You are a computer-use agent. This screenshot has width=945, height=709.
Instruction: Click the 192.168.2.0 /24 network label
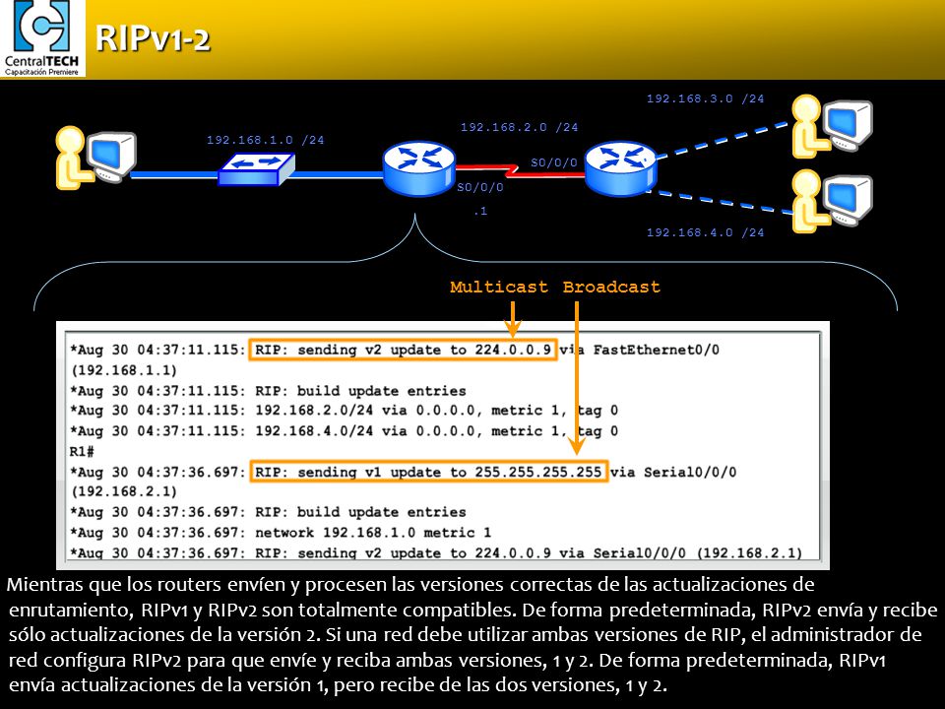(519, 127)
